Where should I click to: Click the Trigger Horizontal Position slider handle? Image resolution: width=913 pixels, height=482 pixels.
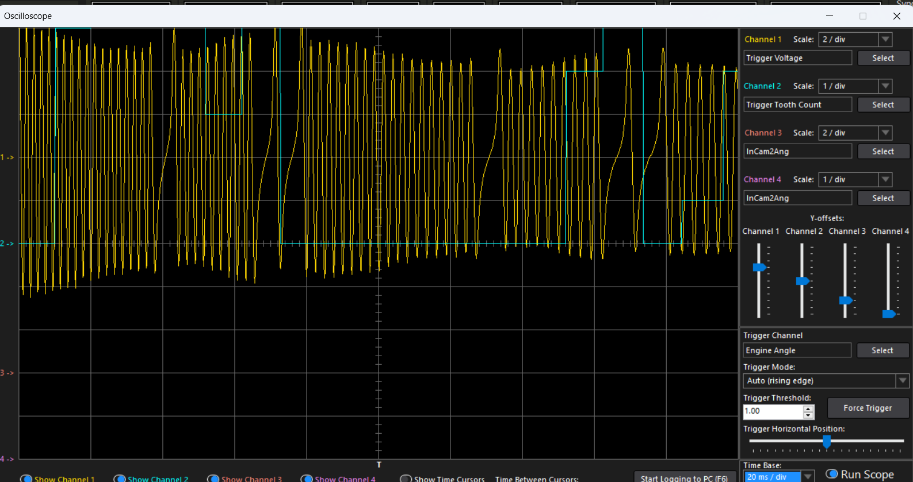[x=827, y=441]
